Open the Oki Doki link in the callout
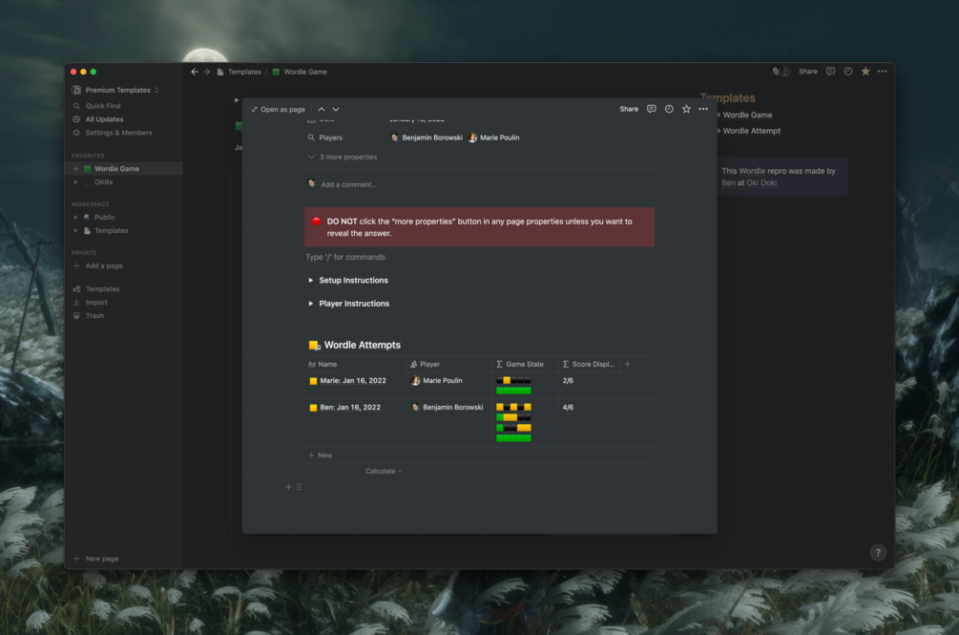The width and height of the screenshot is (959, 635). click(761, 183)
